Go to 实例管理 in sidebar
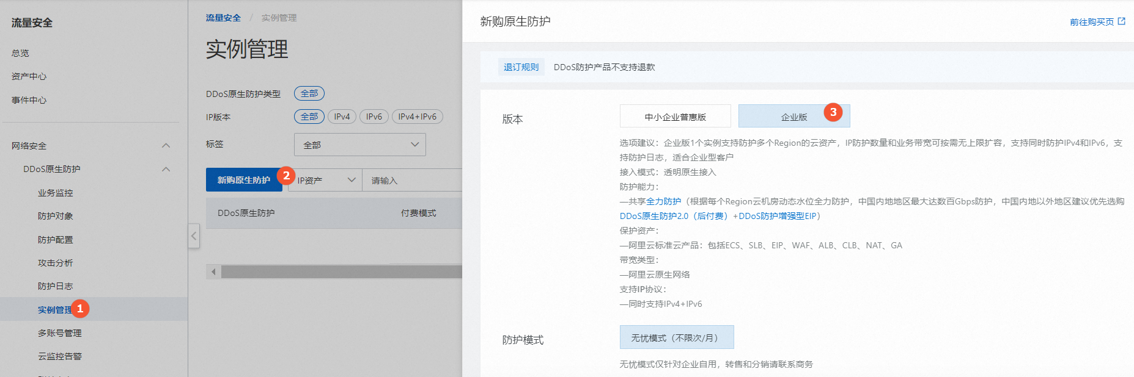The height and width of the screenshot is (377, 1134). coord(54,309)
